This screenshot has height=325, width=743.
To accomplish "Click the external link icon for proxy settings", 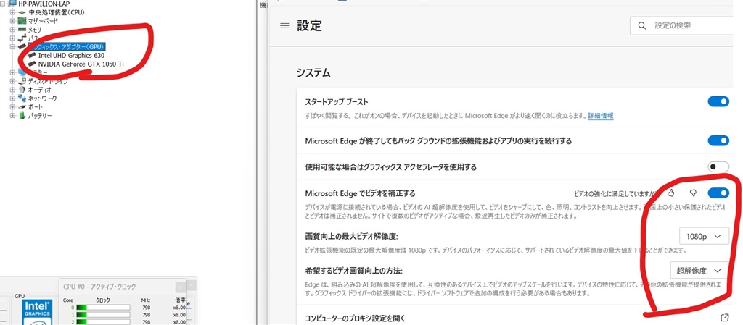I will (x=723, y=318).
